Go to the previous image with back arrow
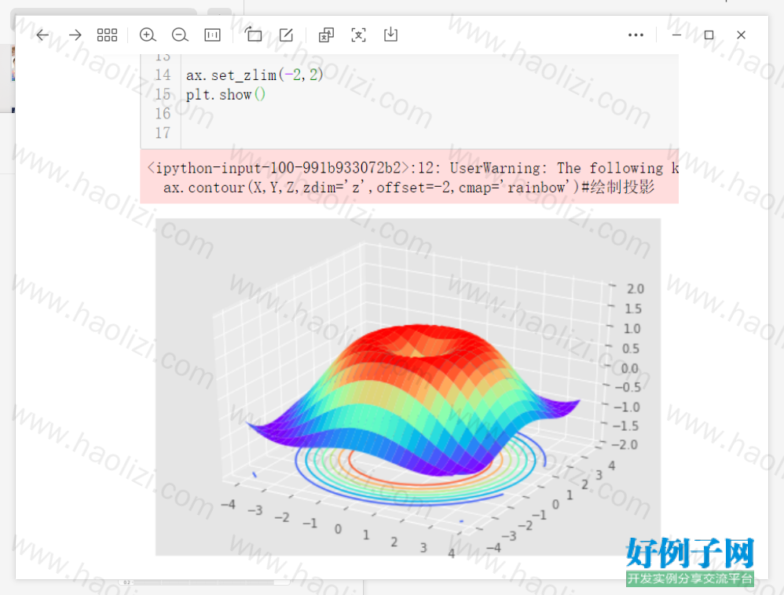 click(42, 35)
